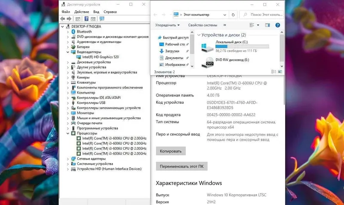Open Быстрый доступ in navigation pane
Screen dimensions: 344x205
173,37
